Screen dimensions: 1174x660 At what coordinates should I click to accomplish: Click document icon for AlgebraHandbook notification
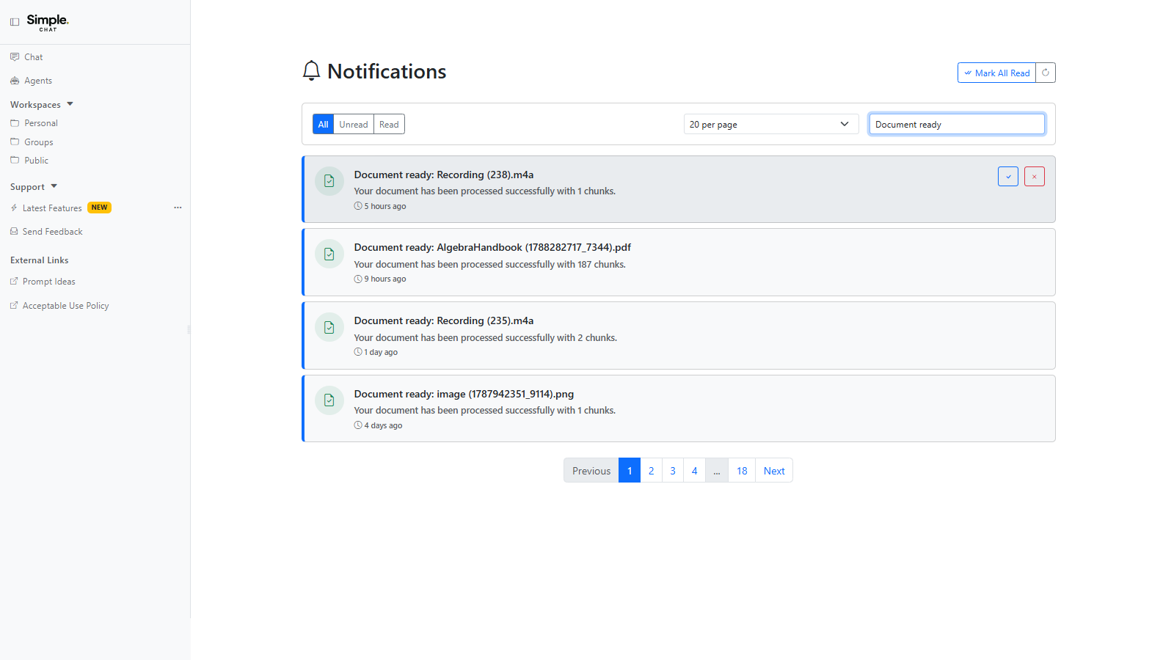click(x=329, y=254)
